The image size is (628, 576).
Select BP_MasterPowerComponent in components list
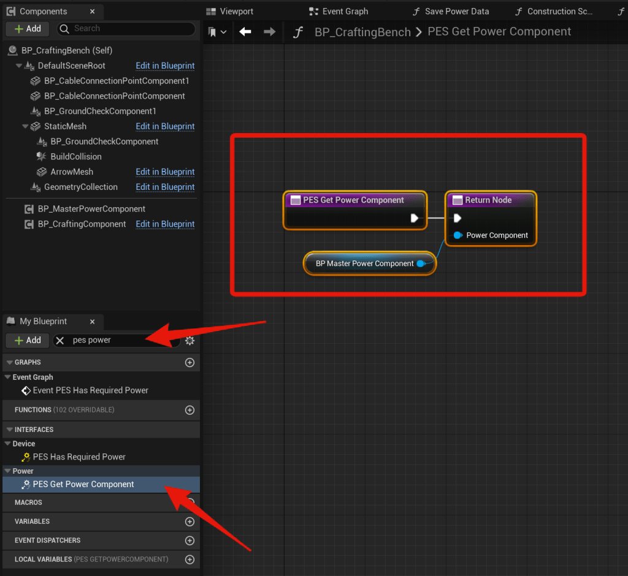[x=91, y=209]
